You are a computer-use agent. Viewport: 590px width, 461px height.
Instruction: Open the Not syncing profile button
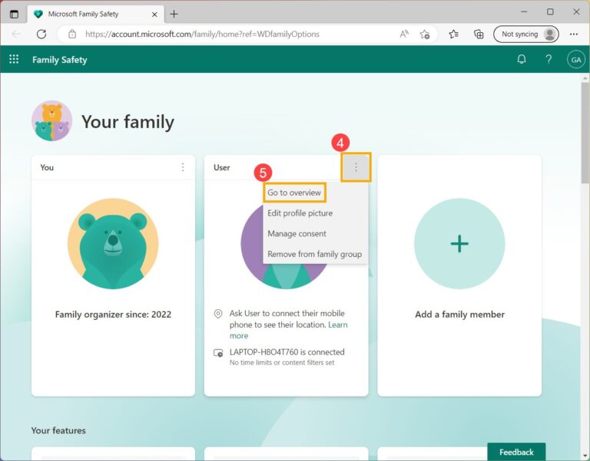[x=526, y=35]
